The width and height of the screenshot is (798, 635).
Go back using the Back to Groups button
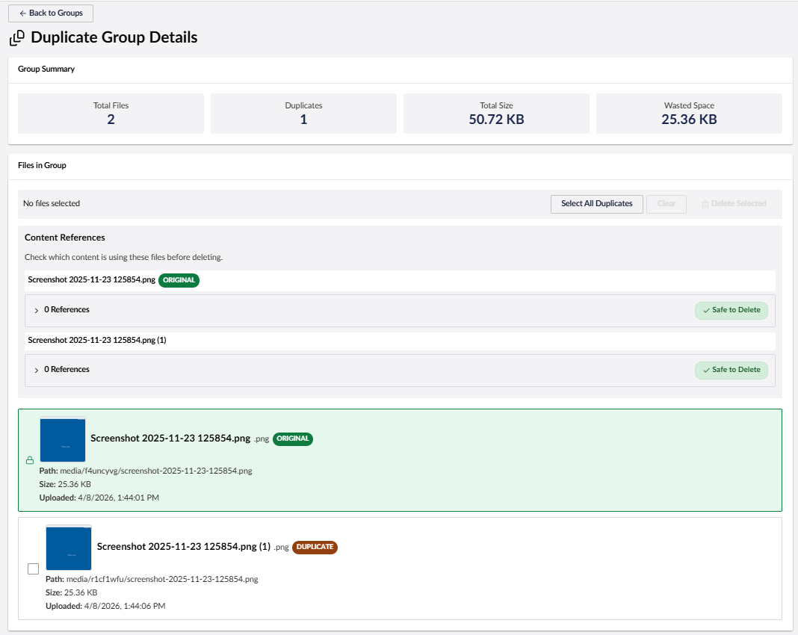(x=51, y=13)
